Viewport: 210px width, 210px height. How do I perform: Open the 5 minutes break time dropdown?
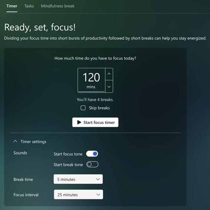(78, 179)
